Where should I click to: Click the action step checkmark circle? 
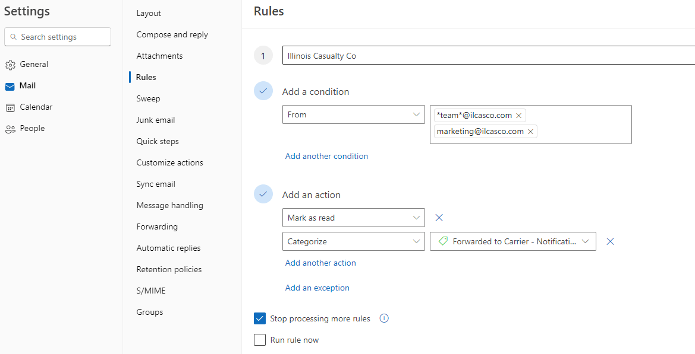[x=263, y=194]
